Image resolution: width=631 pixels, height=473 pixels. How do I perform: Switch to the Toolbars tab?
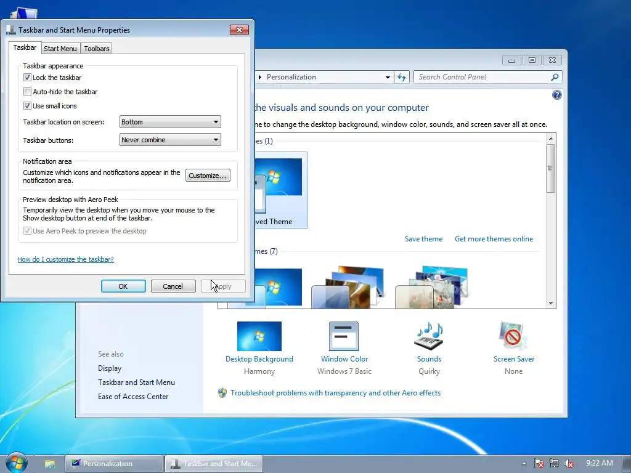click(x=97, y=49)
